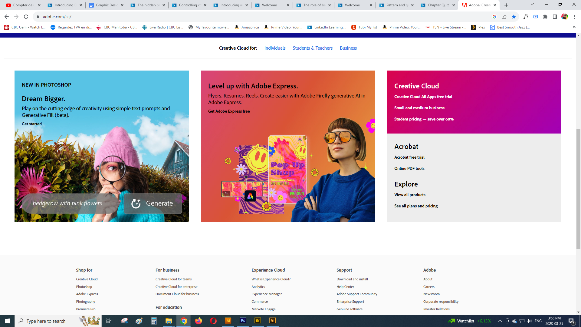
Task: Launch Firefox from the taskbar
Action: [199, 321]
